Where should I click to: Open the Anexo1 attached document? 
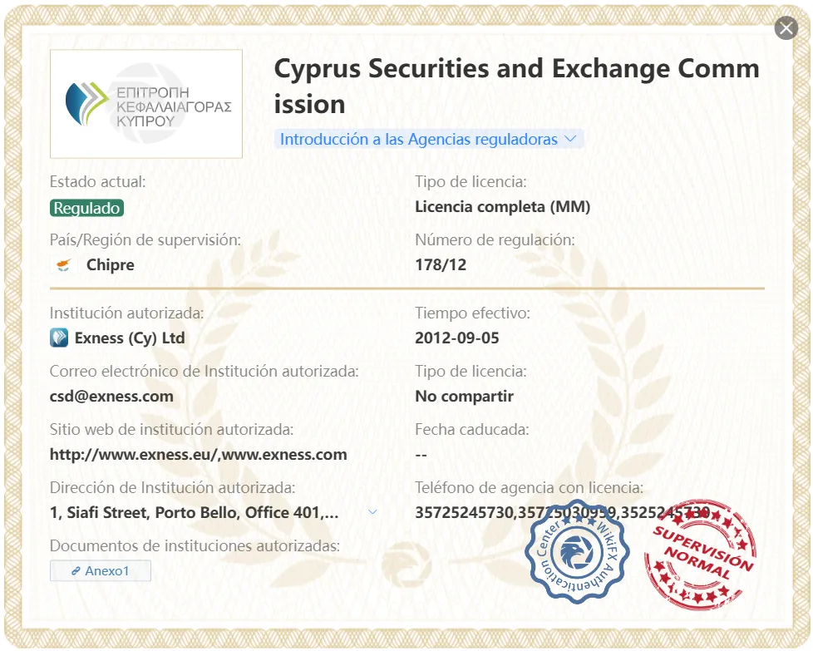(101, 570)
